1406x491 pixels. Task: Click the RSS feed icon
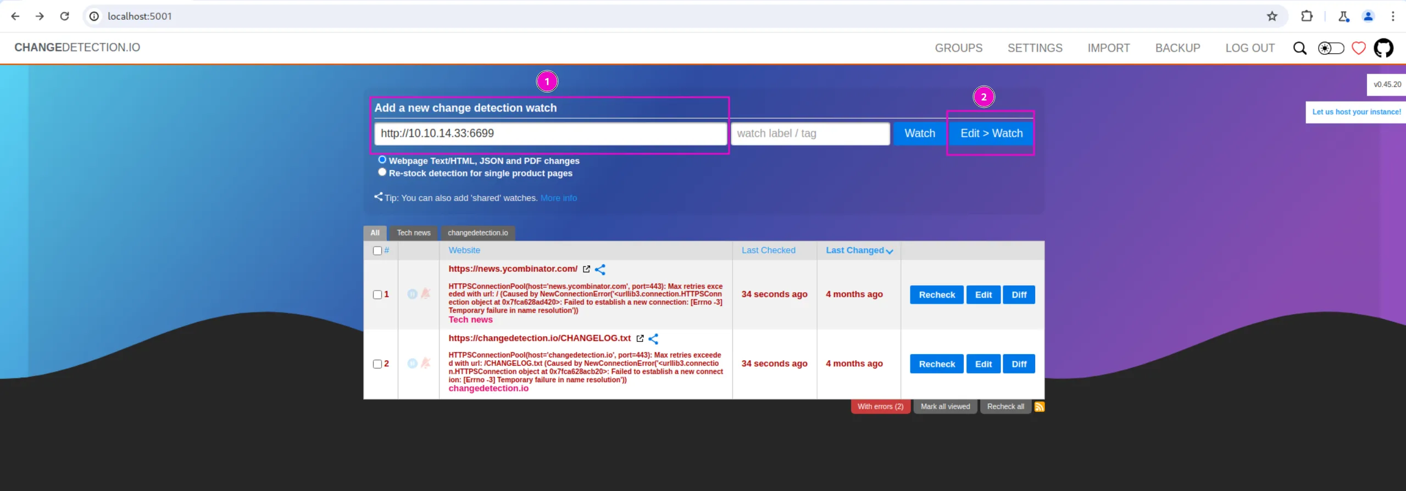[x=1039, y=406]
